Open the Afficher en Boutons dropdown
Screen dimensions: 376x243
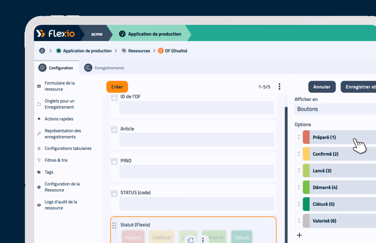point(335,109)
